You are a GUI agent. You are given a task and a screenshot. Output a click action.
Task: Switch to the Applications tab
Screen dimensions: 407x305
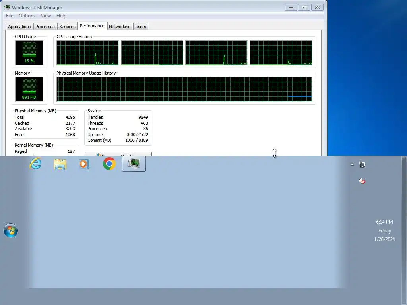pos(19,27)
